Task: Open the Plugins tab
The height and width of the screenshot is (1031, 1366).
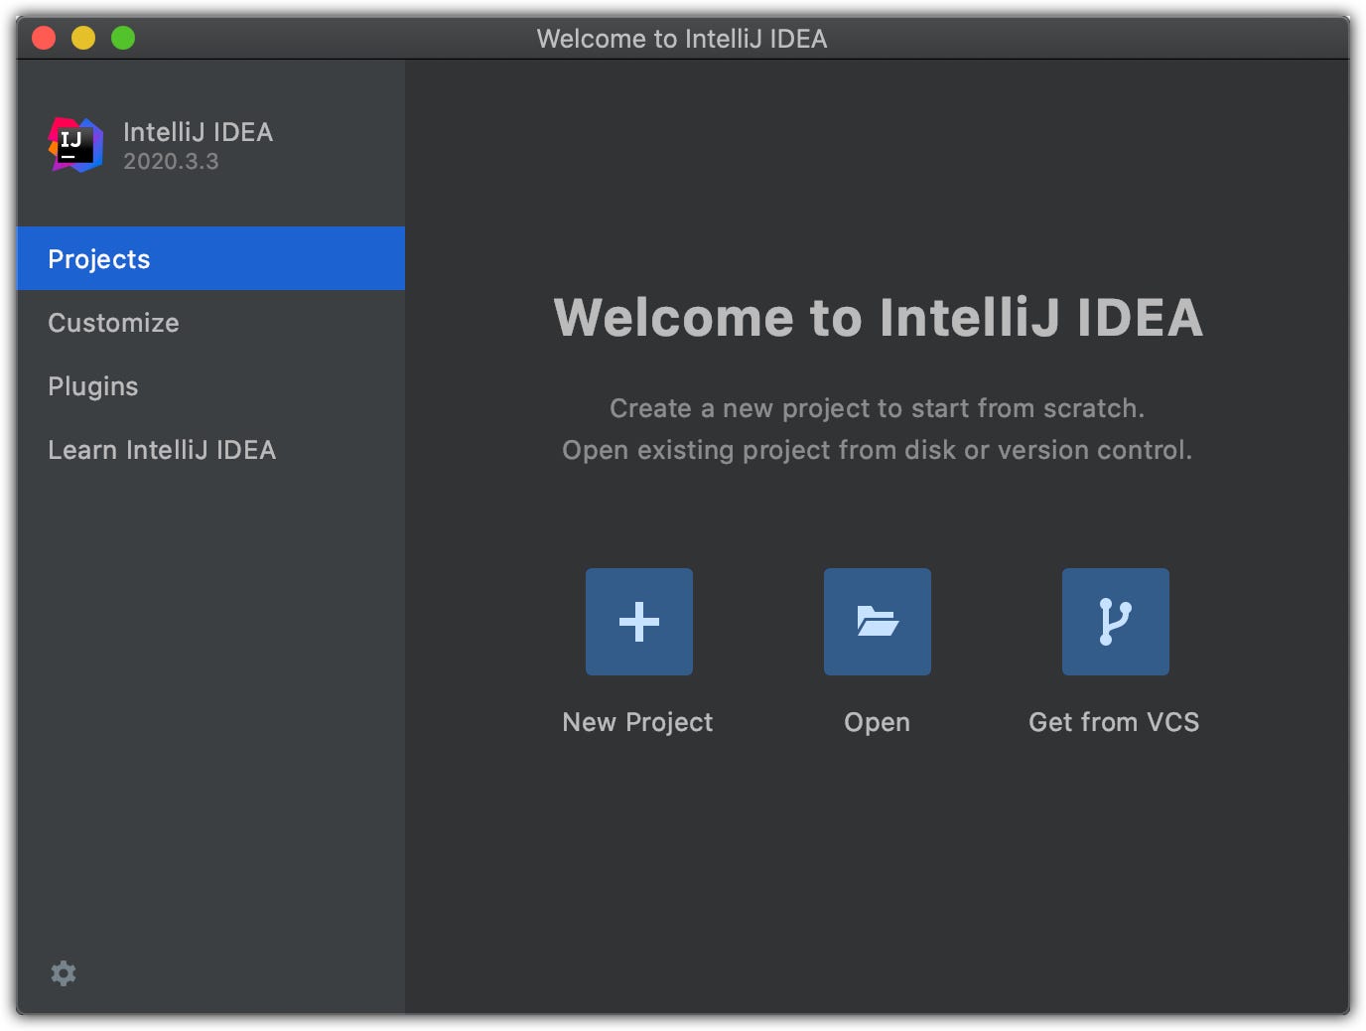Action: tap(210, 386)
